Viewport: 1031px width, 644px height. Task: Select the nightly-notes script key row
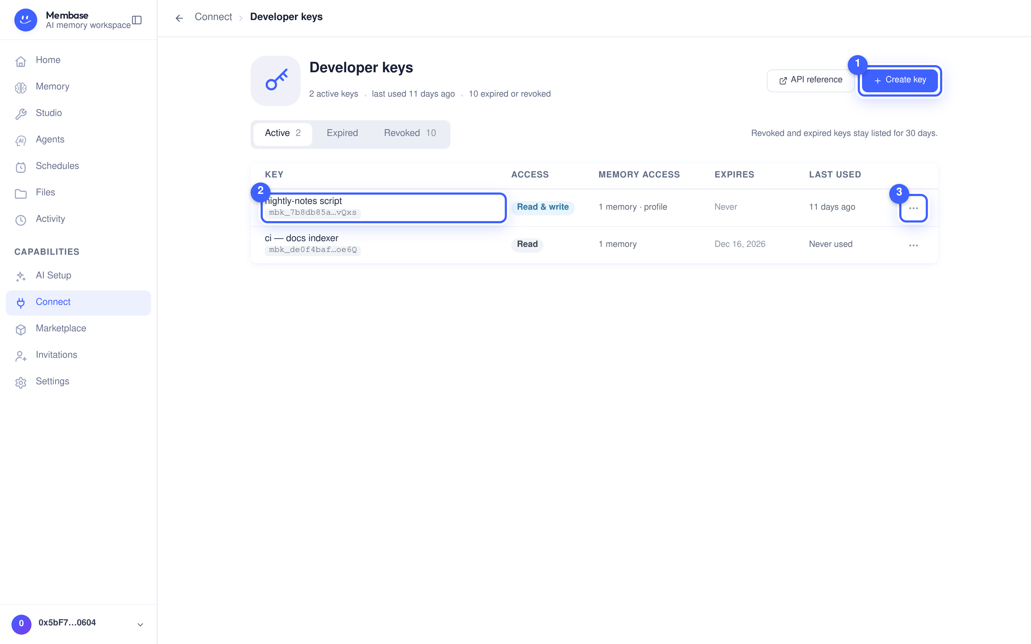tap(594, 208)
